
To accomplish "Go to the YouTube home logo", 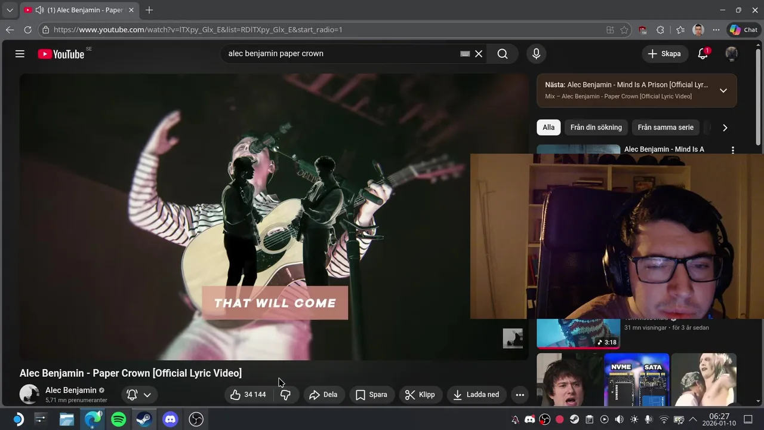I will point(61,54).
